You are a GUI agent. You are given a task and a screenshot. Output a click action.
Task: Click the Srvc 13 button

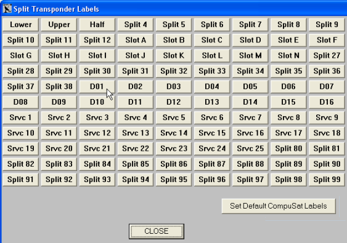coord(136,133)
